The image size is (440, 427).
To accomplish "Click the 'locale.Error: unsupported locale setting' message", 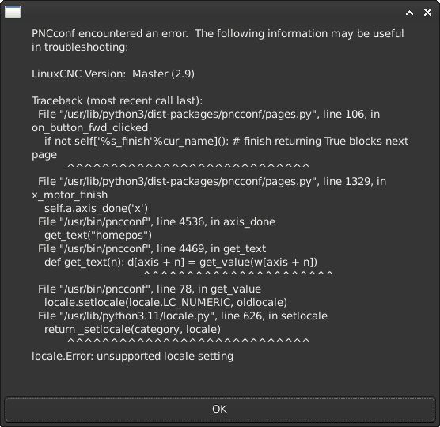I will coord(132,357).
